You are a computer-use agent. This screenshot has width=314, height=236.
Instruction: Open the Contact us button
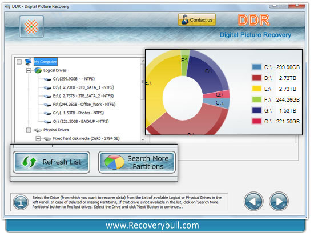197,19
